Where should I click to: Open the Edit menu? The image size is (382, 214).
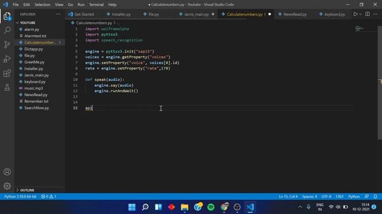pyautogui.click(x=26, y=5)
